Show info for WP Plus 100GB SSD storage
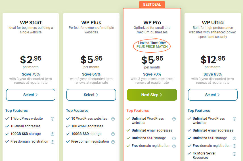243x161 pixels. click(x=113, y=134)
